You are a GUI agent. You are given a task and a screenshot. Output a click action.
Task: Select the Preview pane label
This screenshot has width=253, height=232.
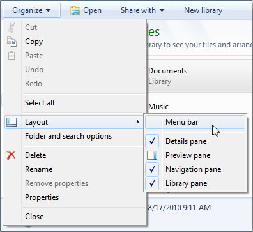(x=188, y=155)
